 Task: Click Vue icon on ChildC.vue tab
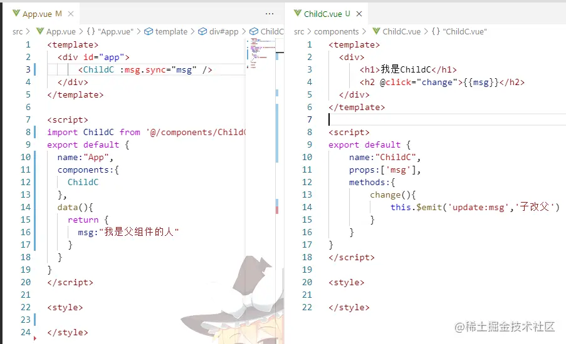pos(298,13)
